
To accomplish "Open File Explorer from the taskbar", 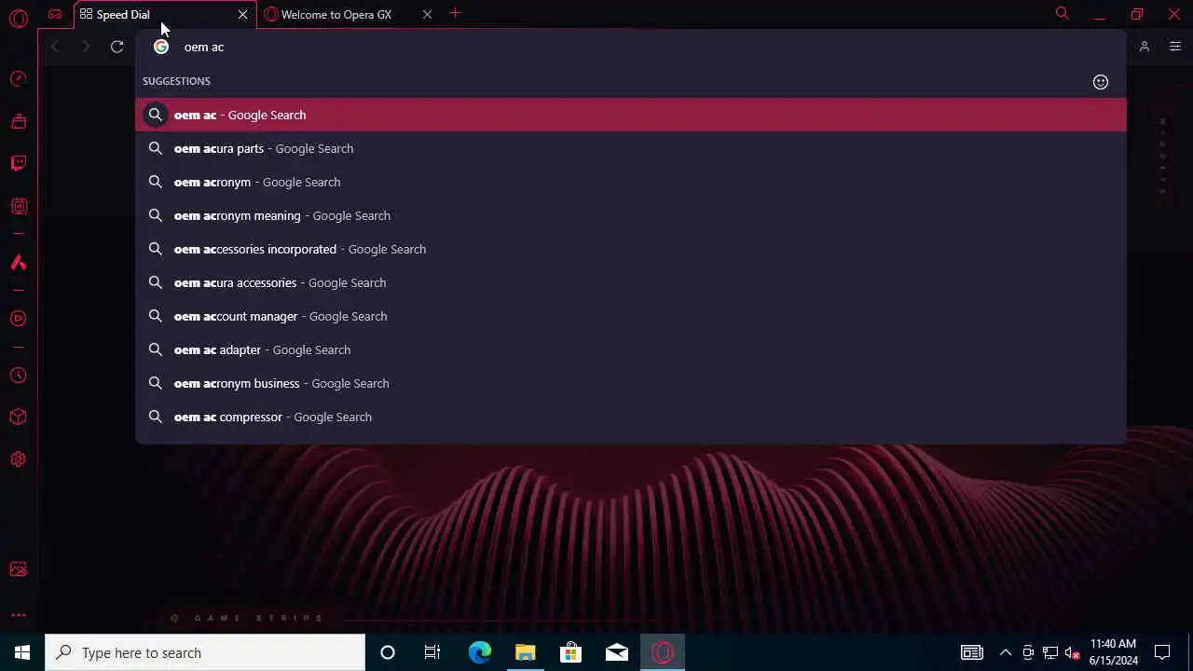I will pos(525,652).
